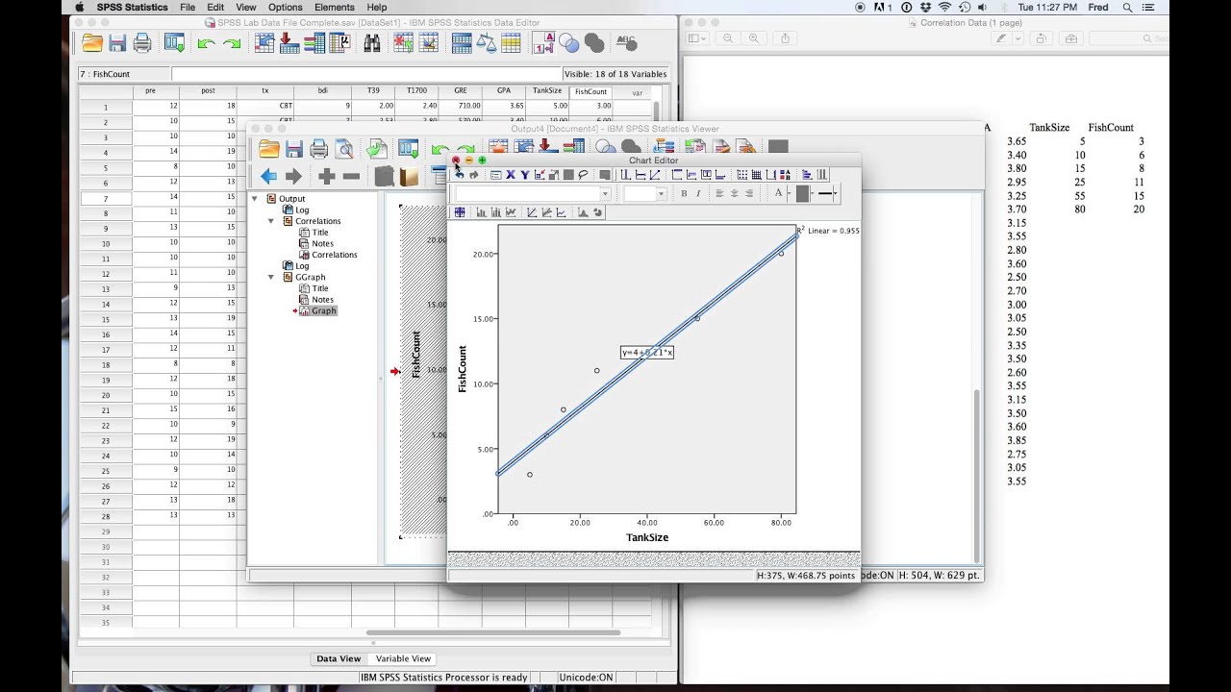Screen dimensions: 1231x692
Task: Save the data file in Data Editor
Action: tap(117, 42)
